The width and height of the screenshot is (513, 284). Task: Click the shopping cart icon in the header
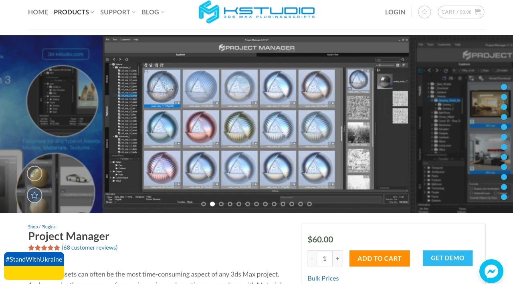click(477, 12)
